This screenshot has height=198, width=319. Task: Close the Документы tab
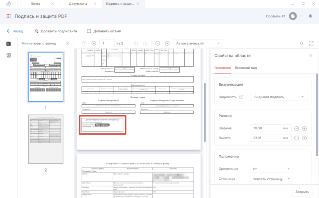point(95,4)
